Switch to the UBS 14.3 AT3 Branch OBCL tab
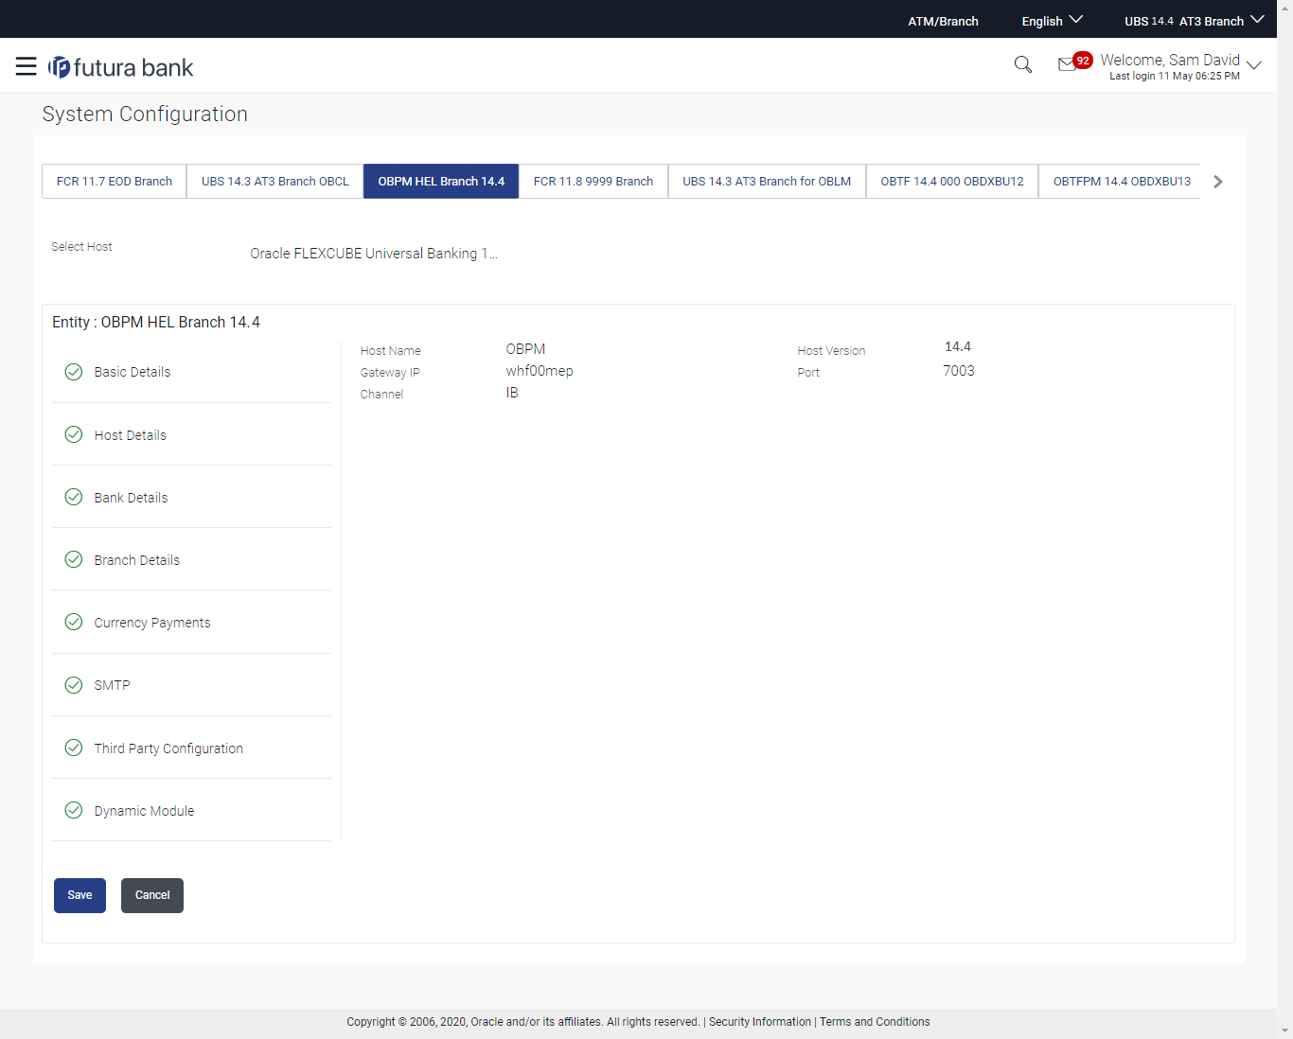The height and width of the screenshot is (1039, 1293). [275, 182]
